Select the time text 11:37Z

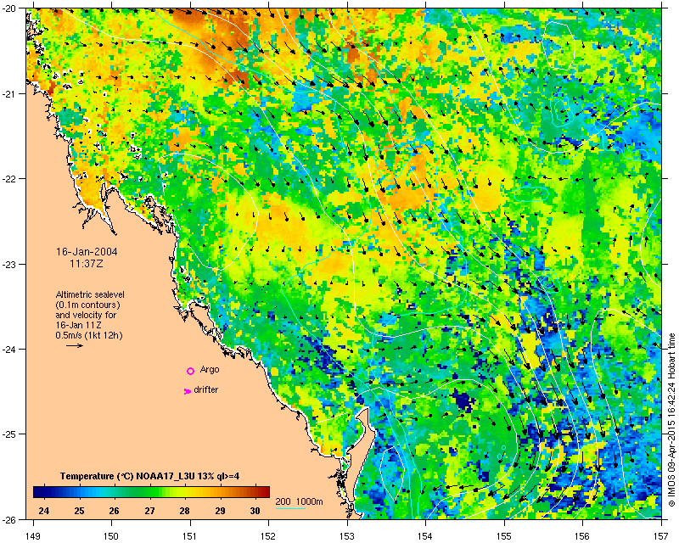(87, 263)
